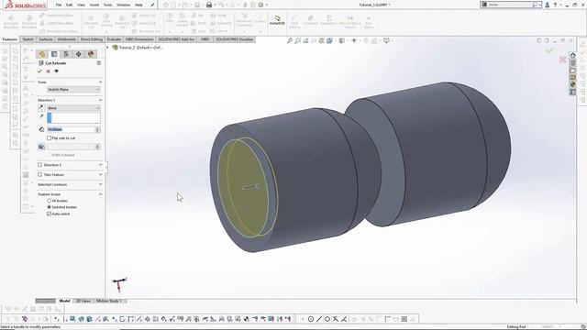Open the Insert menu

[x=94, y=5]
